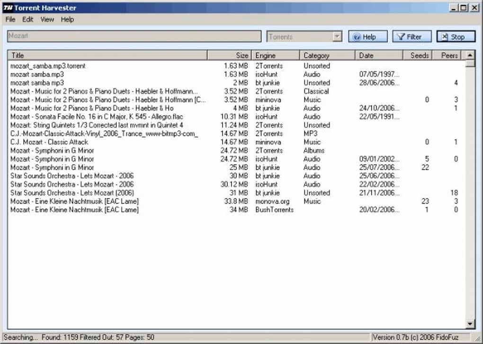This screenshot has width=483, height=344.
Task: Select 'Mozart: String Quintets 1/3' row
Action: tap(236, 125)
